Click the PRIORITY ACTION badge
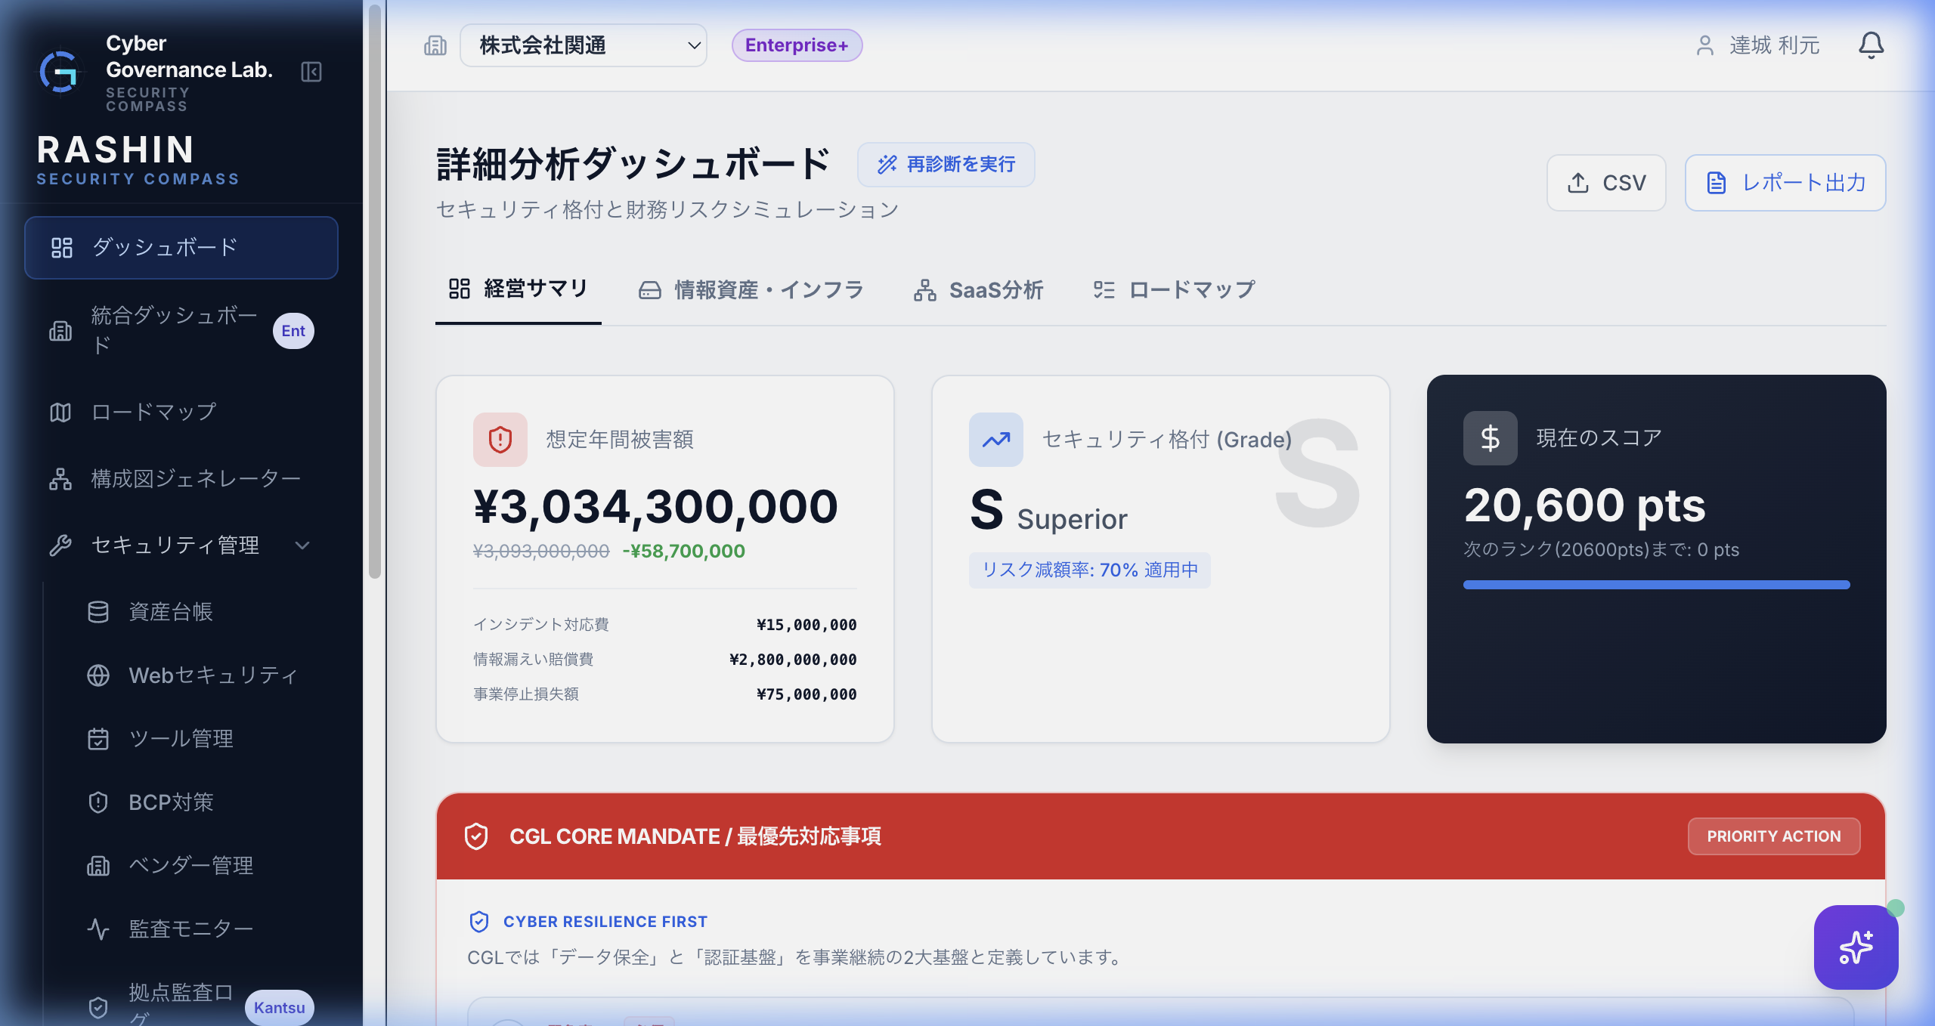The image size is (1935, 1026). click(x=1774, y=836)
